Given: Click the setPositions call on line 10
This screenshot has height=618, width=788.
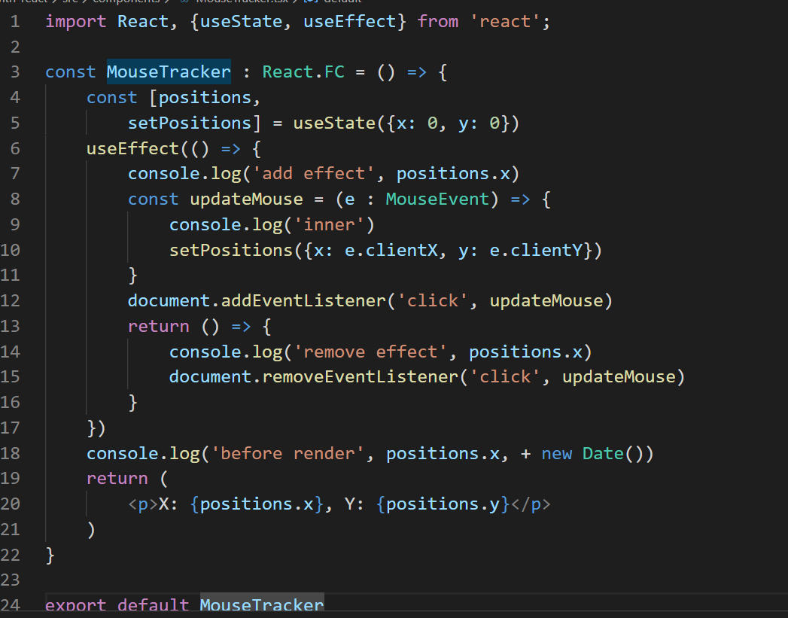Looking at the screenshot, I should (x=230, y=250).
